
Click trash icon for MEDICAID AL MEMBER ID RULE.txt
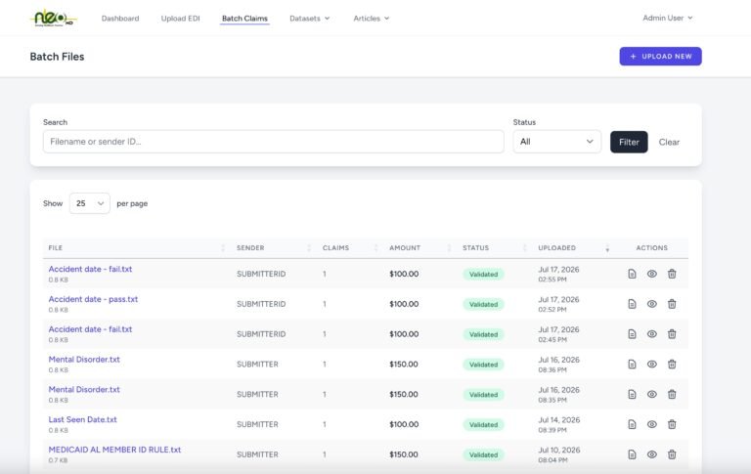pos(672,454)
